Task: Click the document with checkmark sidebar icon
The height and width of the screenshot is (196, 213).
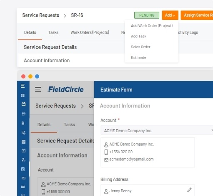Action: pyautogui.click(x=23, y=169)
